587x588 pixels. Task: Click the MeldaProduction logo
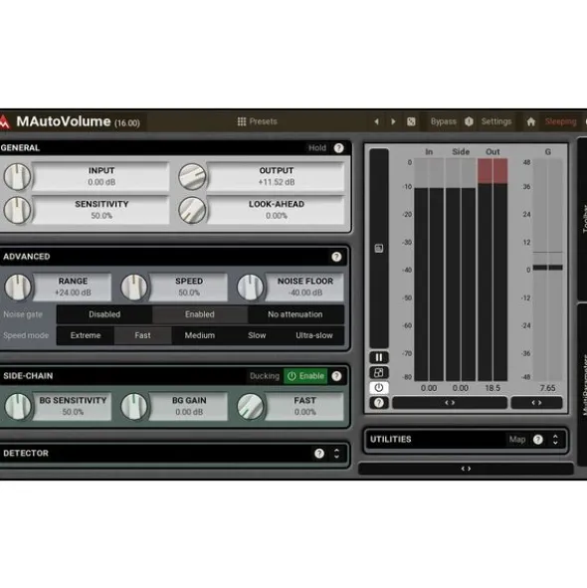click(x=5, y=122)
